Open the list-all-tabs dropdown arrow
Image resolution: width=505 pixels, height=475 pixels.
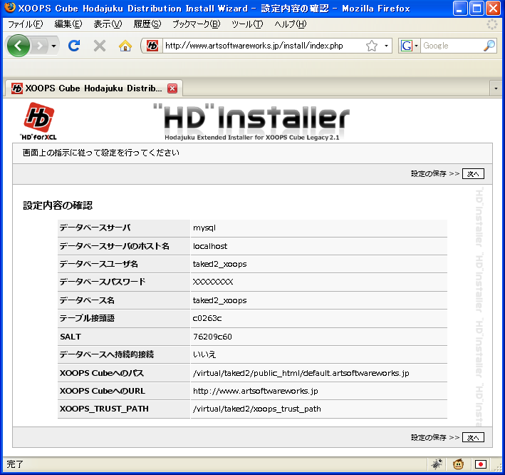tap(496, 88)
